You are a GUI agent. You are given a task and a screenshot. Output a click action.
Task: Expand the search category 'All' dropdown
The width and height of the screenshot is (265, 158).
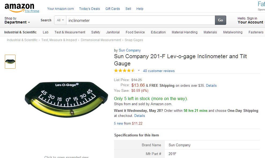click(60, 20)
